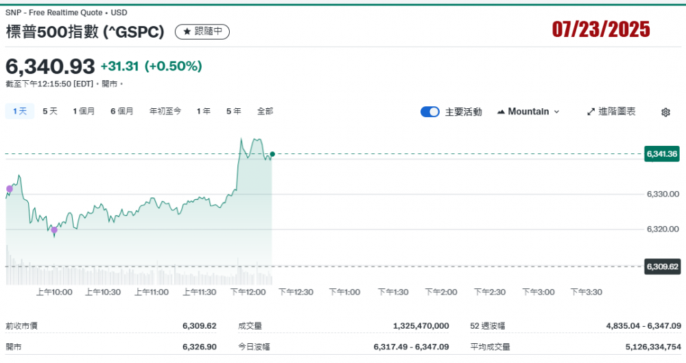
Task: Select the purple event marker near 上午10:00
Action: 54,231
